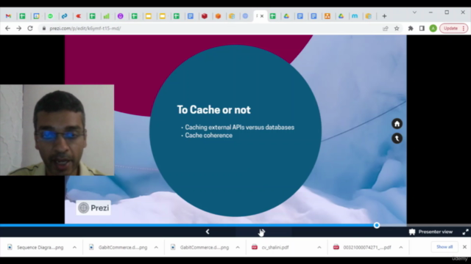
Task: Enter fullscreen with the expand arrows icon
Action: (x=465, y=232)
